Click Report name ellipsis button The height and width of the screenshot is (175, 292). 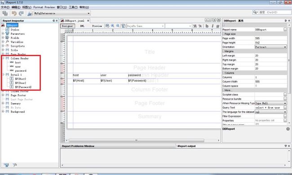pos(285,30)
